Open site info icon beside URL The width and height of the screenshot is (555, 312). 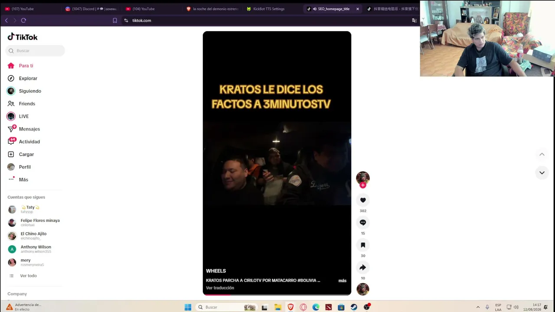tap(126, 20)
